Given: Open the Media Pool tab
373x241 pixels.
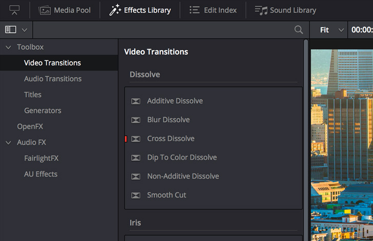Looking at the screenshot, I should 65,10.
